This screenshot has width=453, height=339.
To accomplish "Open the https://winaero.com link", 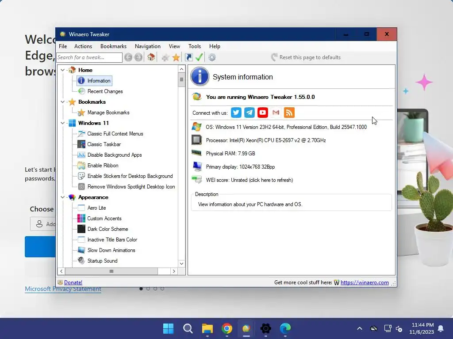I will click(x=365, y=282).
